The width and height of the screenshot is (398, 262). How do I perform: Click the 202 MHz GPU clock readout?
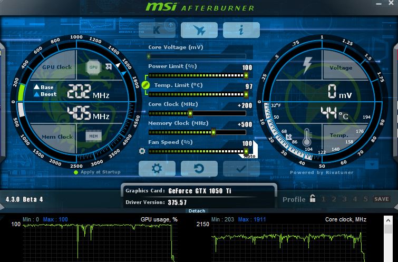click(88, 92)
